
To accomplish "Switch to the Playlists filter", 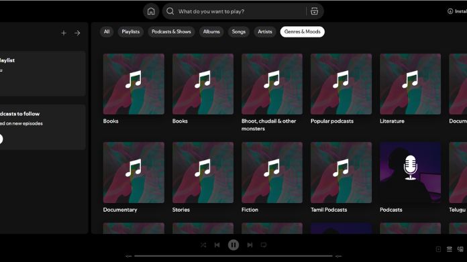I will point(130,31).
